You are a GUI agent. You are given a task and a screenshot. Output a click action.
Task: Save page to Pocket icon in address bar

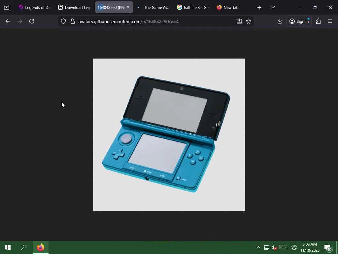pos(239,21)
